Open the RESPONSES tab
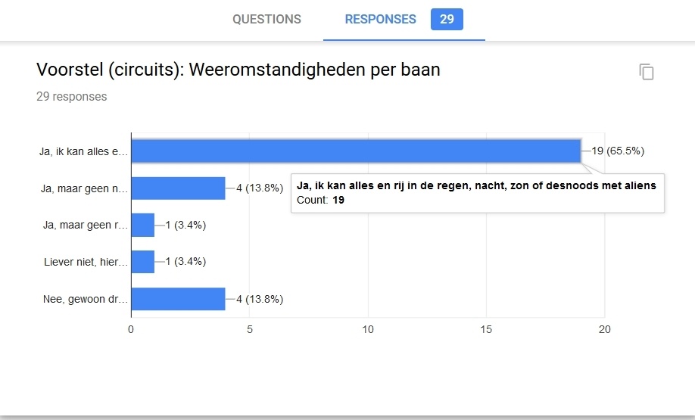The width and height of the screenshot is (695, 420). (x=380, y=20)
